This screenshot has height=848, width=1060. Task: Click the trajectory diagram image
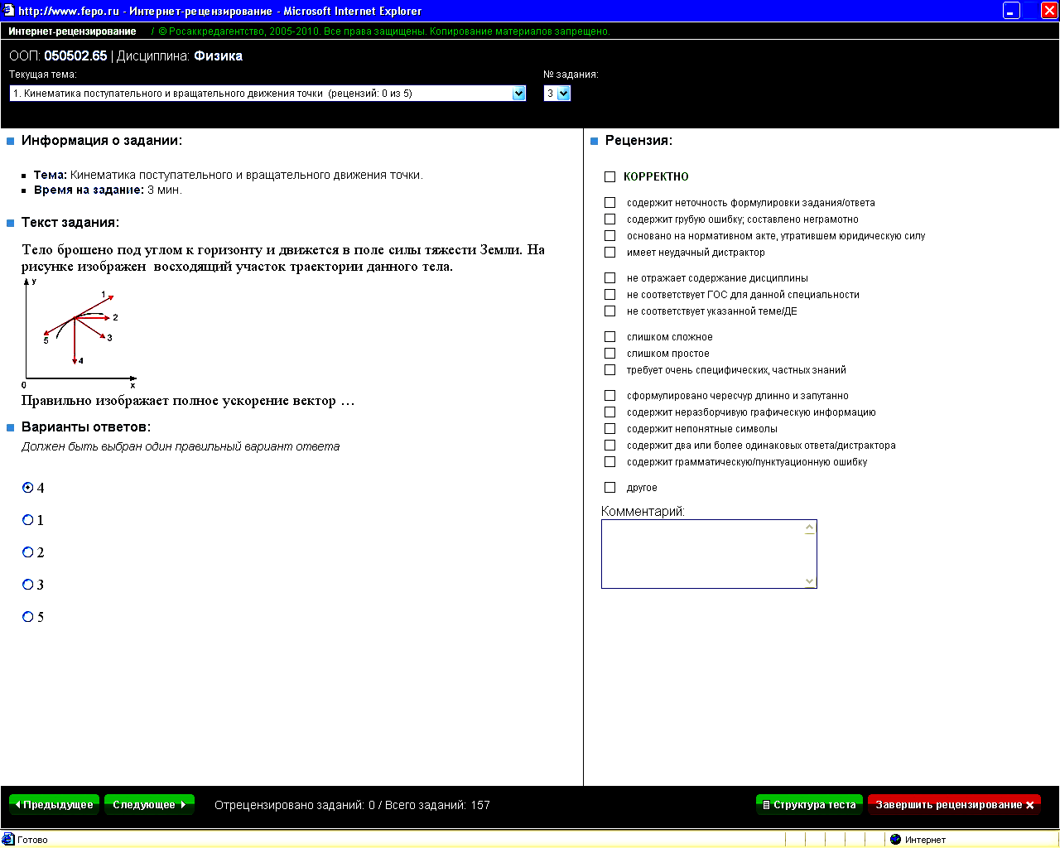79,334
